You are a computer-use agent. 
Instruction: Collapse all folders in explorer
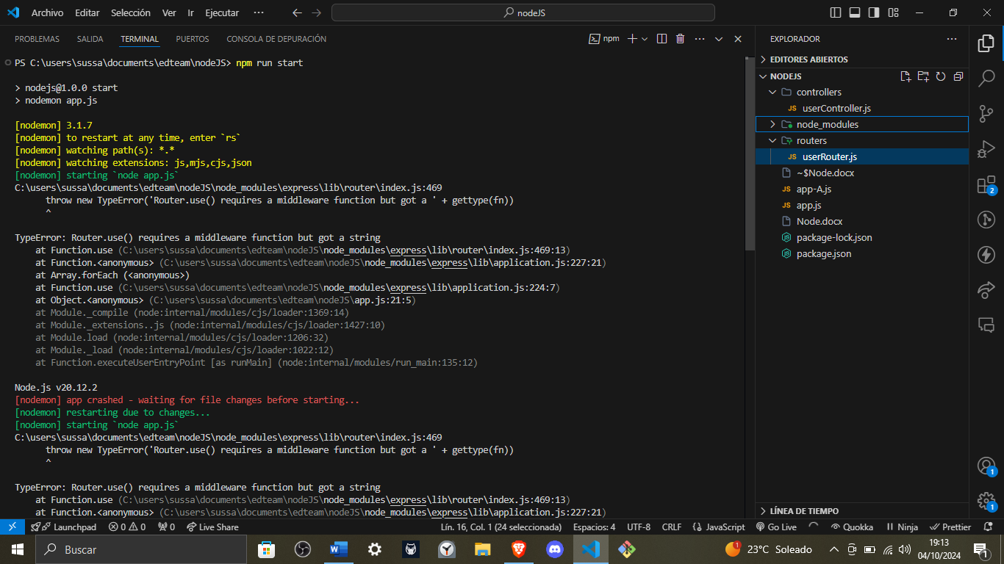tap(958, 76)
